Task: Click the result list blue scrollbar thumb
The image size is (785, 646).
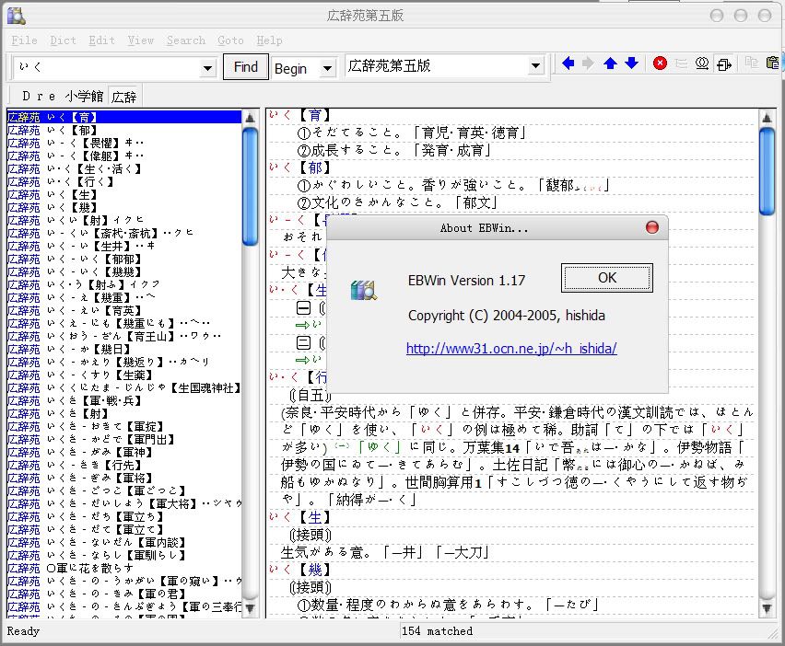Action: click(x=250, y=186)
